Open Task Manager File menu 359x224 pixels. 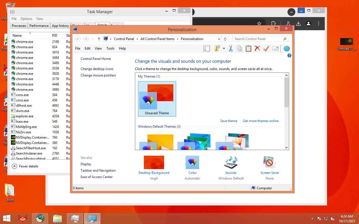coord(14,19)
